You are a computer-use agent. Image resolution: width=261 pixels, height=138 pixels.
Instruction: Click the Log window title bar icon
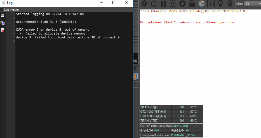(x=3, y=3)
